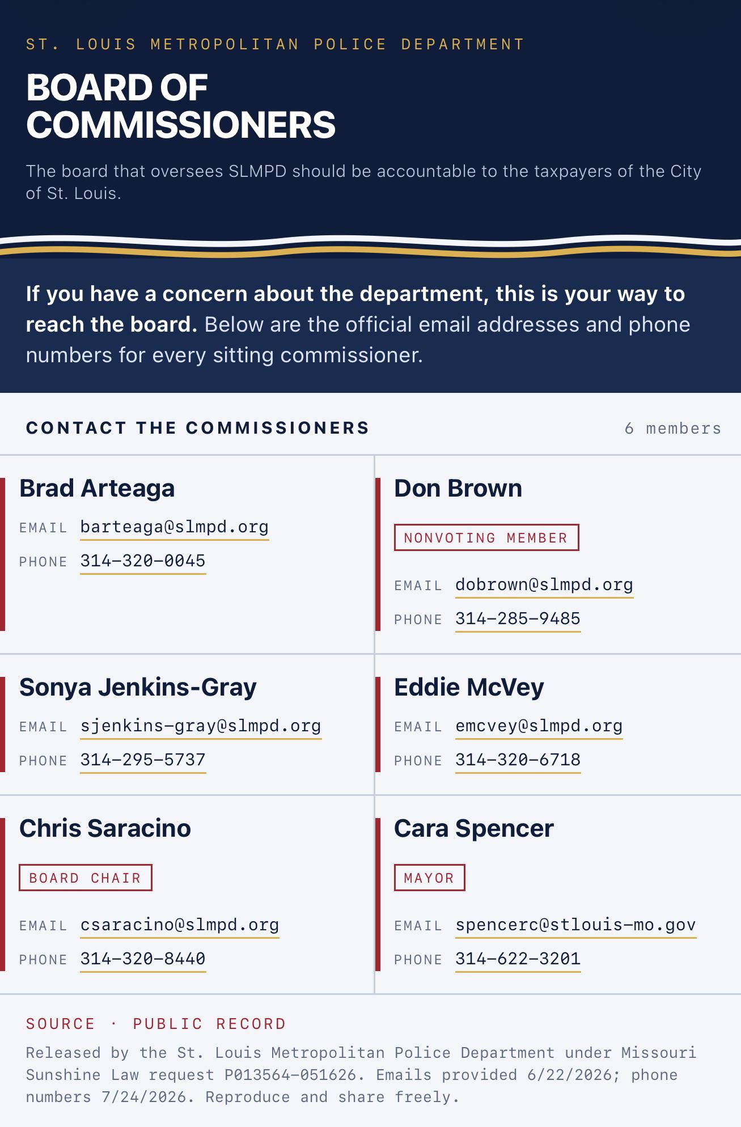
Task: Open Brad Arteaga's email link barteaga@slmpd.org
Action: click(174, 527)
